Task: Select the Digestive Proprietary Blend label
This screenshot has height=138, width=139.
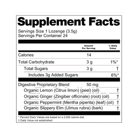Action: pyautogui.click(x=44, y=85)
